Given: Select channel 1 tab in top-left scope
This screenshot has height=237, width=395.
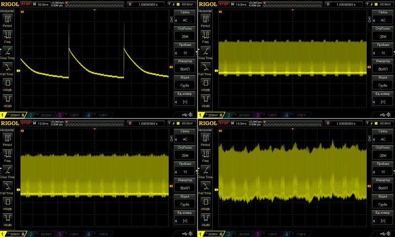Looking at the screenshot, I should 12,115.
